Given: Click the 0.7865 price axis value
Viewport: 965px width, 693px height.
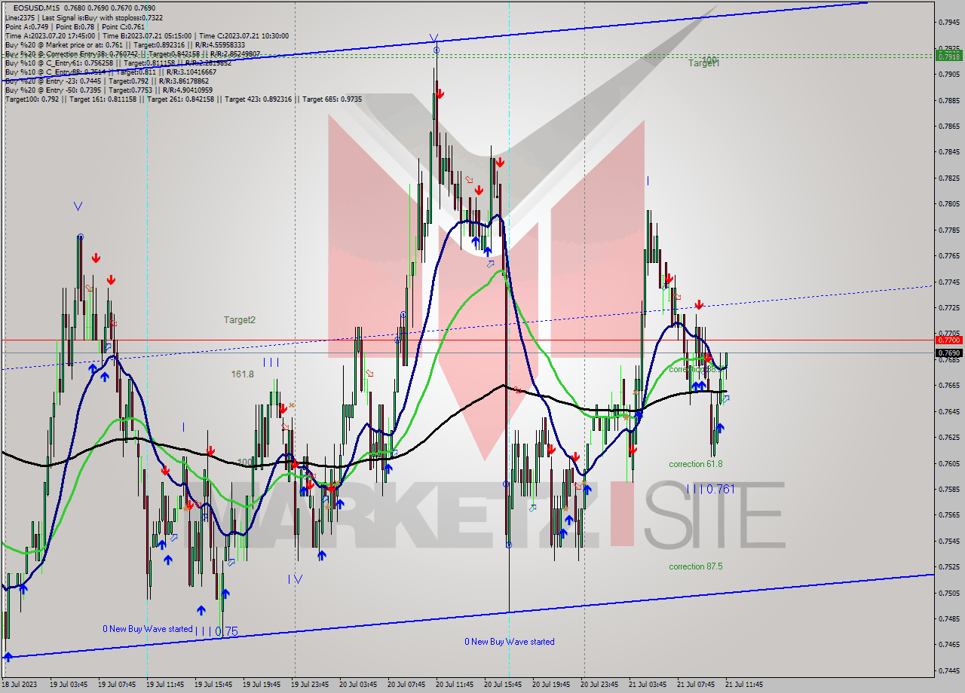Looking at the screenshot, I should click(x=949, y=126).
